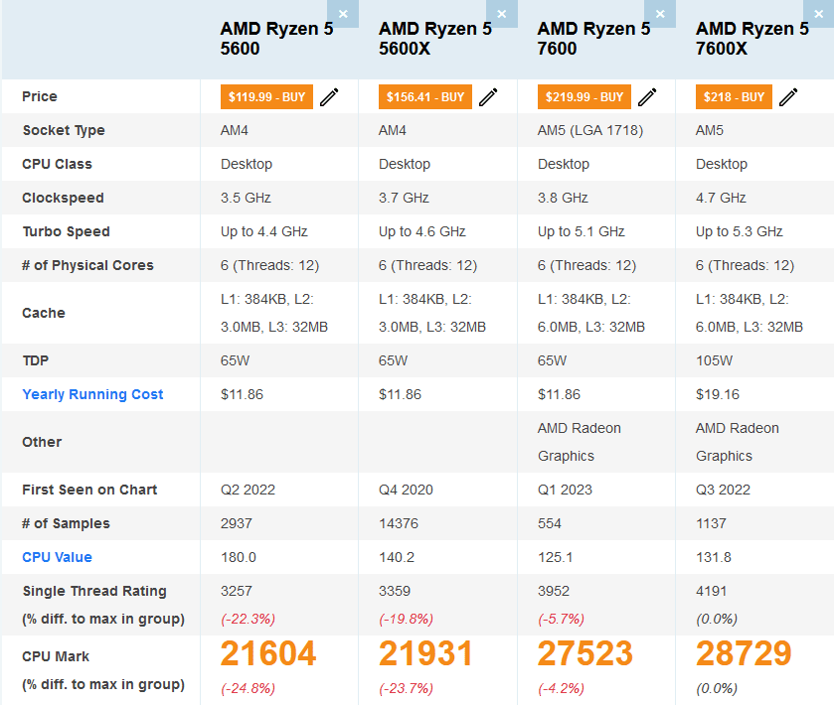The height and width of the screenshot is (705, 834).
Task: Remove AMD Ryzen 5 5600 column with X
Action: tap(343, 14)
